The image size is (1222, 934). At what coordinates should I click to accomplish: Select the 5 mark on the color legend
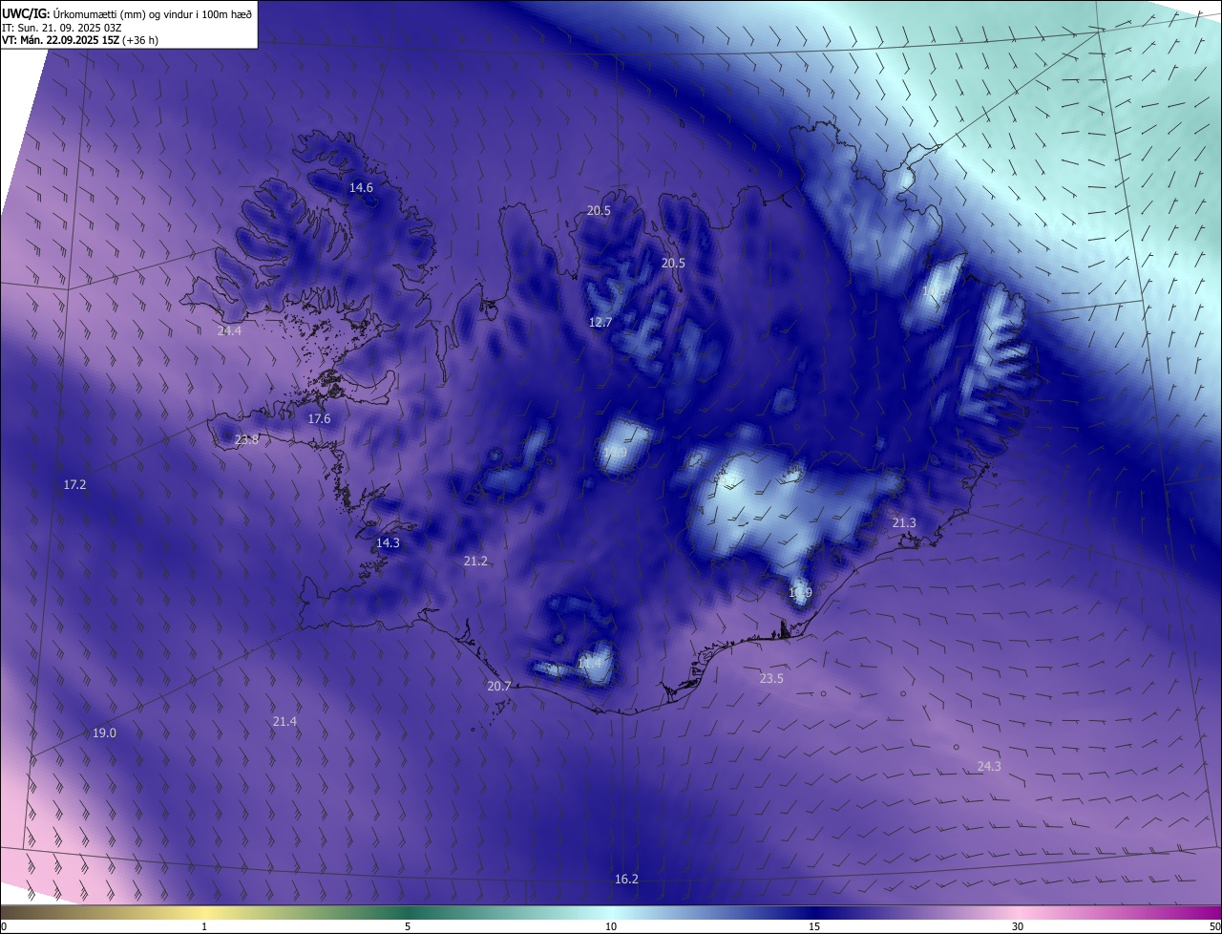(x=408, y=926)
